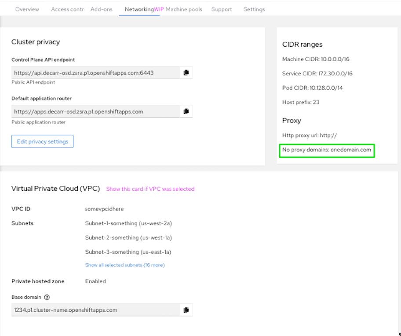Switch to the Support tab

pyautogui.click(x=222, y=9)
